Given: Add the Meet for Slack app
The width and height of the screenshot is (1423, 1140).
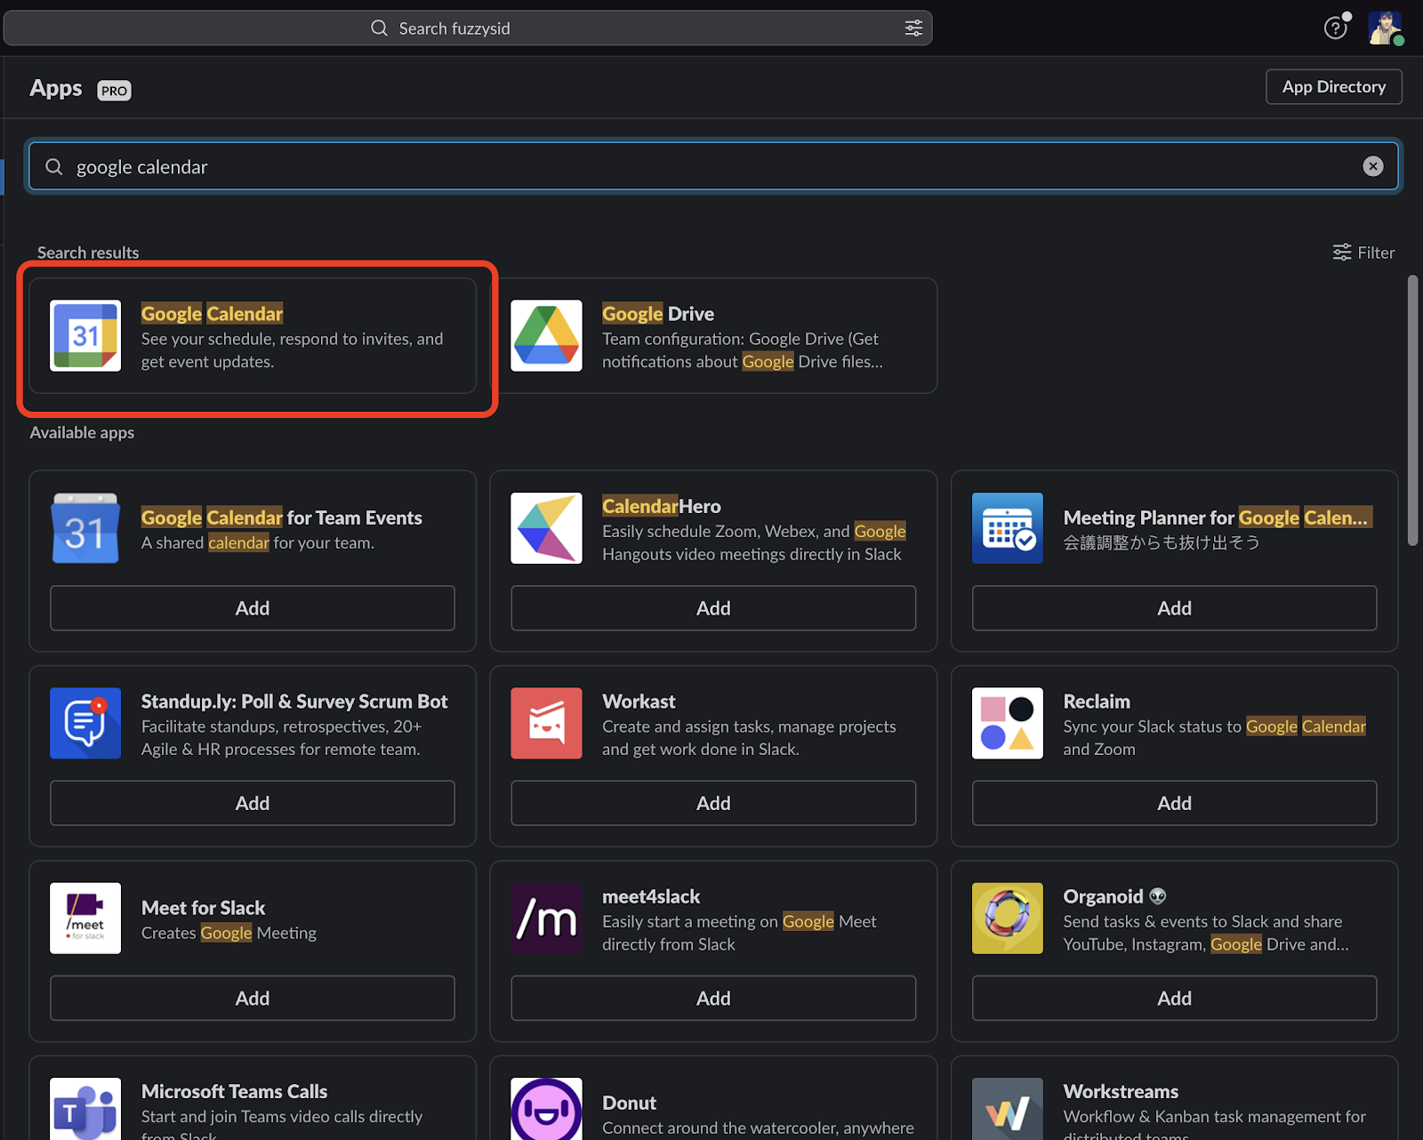Looking at the screenshot, I should [x=253, y=998].
